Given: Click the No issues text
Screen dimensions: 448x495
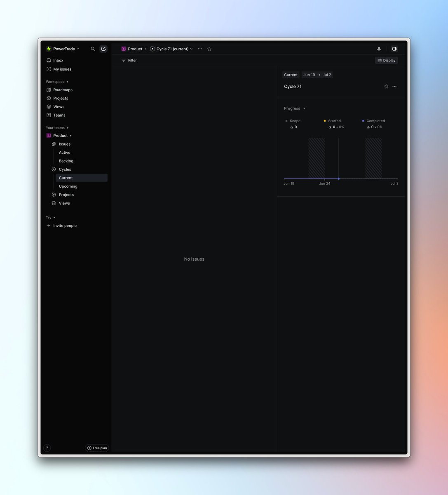Looking at the screenshot, I should pos(194,259).
